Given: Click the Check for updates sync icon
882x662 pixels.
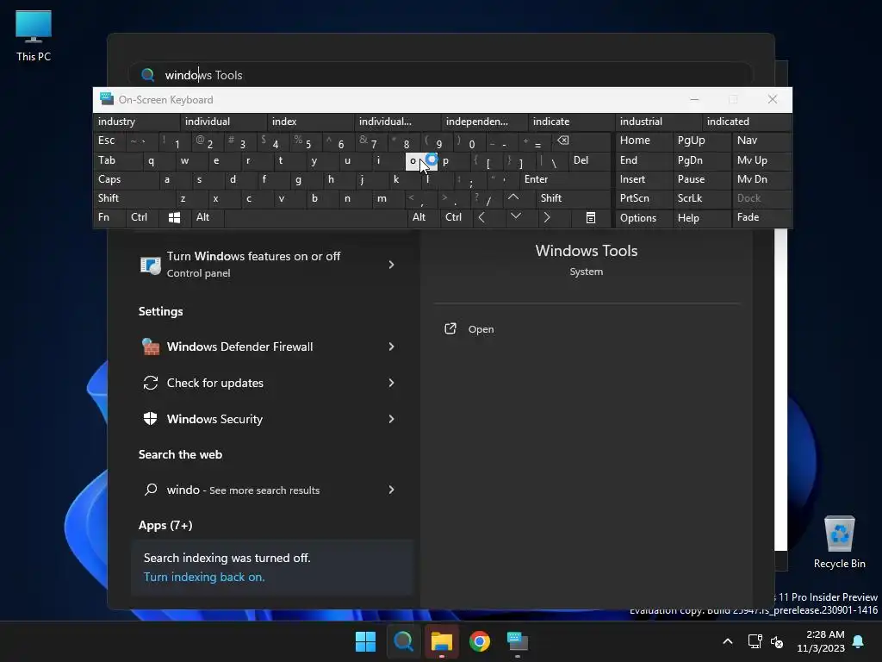Looking at the screenshot, I should (x=150, y=383).
